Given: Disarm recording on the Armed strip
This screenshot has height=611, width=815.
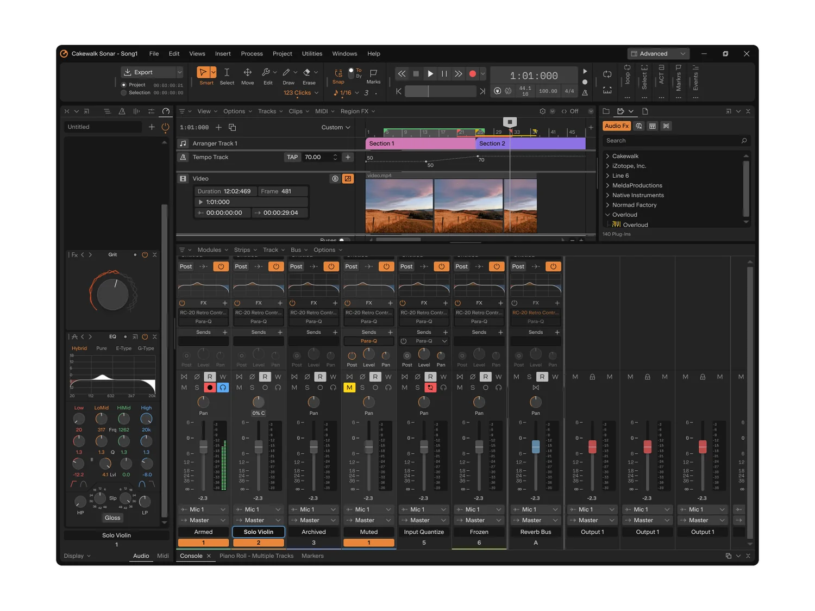Looking at the screenshot, I should 210,388.
